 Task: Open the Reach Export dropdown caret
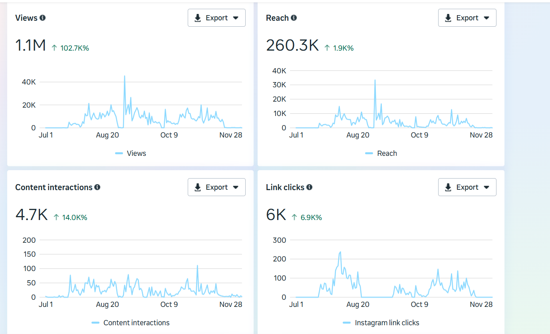pyautogui.click(x=486, y=18)
